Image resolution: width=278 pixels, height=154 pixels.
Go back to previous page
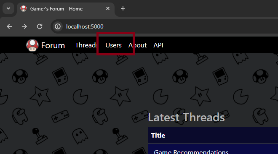(9, 26)
